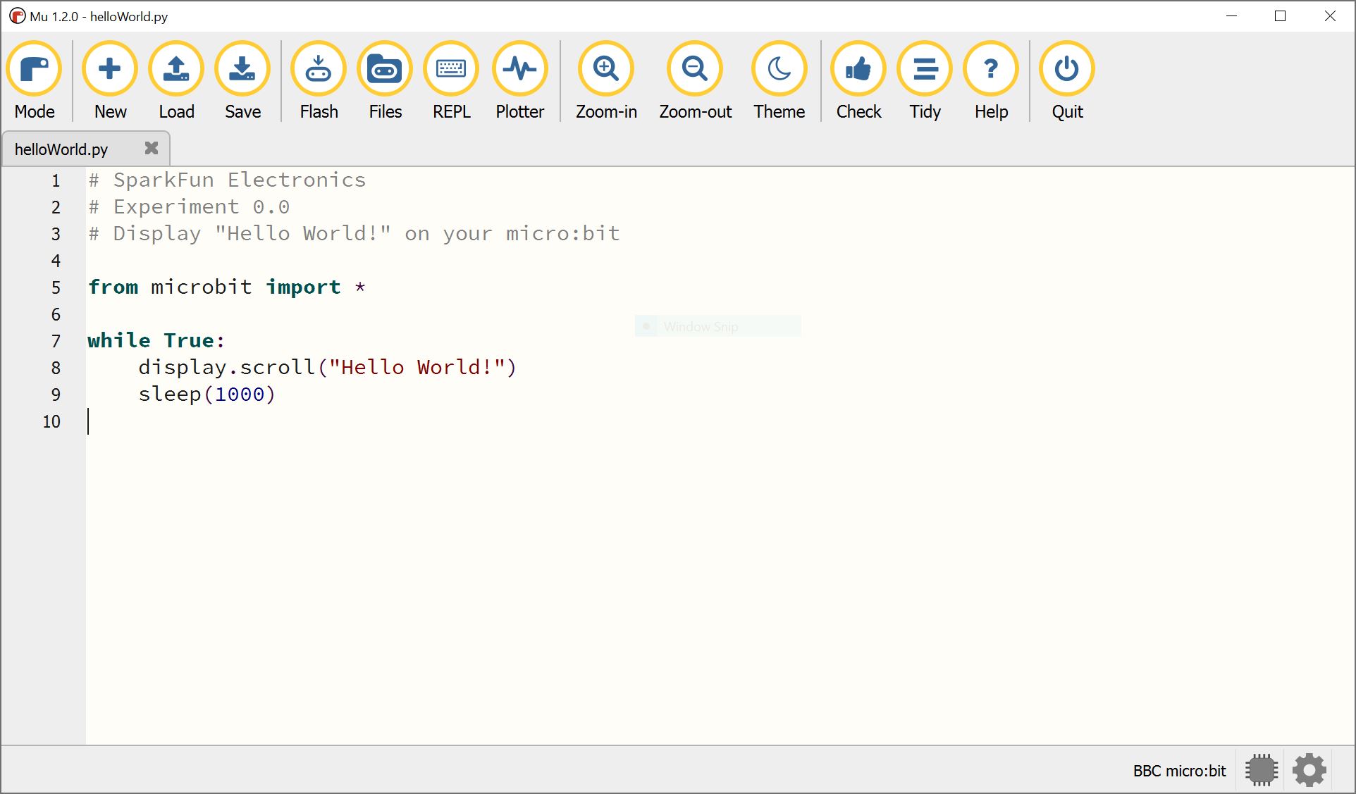The width and height of the screenshot is (1356, 794).
Task: Click the '# Display "Hello World!"' comment line
Action: 354,234
